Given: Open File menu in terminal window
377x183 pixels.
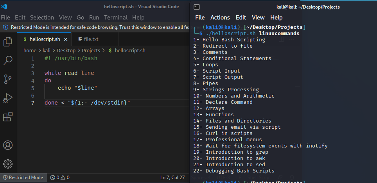Looking at the screenshot, I should (200, 18).
